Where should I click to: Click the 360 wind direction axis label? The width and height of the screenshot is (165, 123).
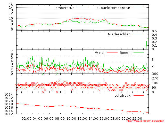click(155, 74)
